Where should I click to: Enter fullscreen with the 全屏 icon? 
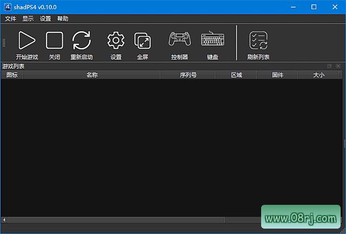(x=142, y=41)
